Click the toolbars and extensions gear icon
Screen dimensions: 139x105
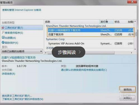(3, 28)
